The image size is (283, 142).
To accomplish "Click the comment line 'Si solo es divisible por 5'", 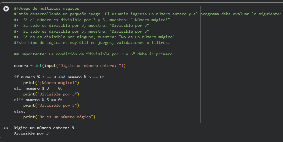I will [x=82, y=31].
